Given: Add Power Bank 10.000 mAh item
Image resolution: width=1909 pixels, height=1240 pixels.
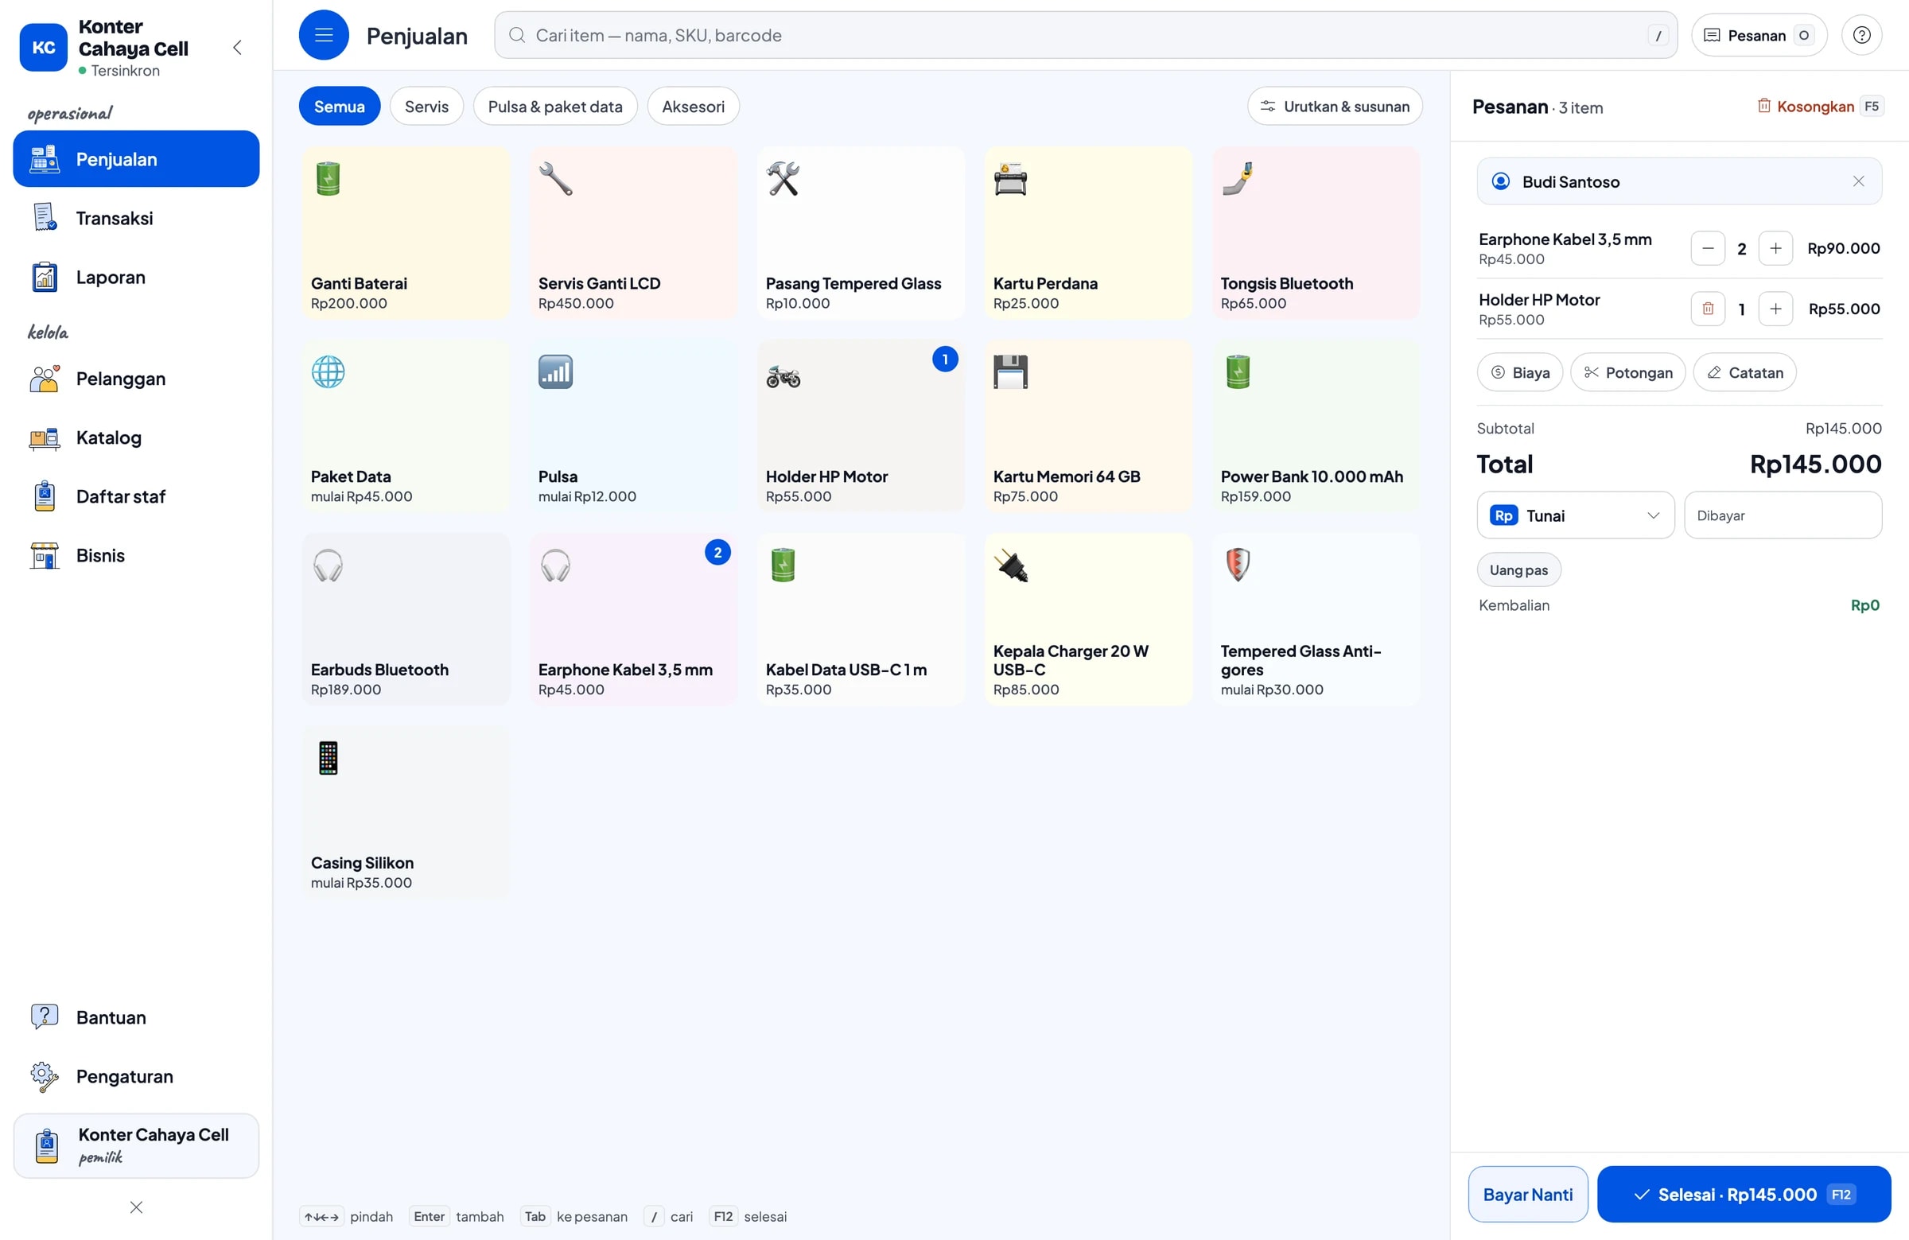Looking at the screenshot, I should (1316, 426).
